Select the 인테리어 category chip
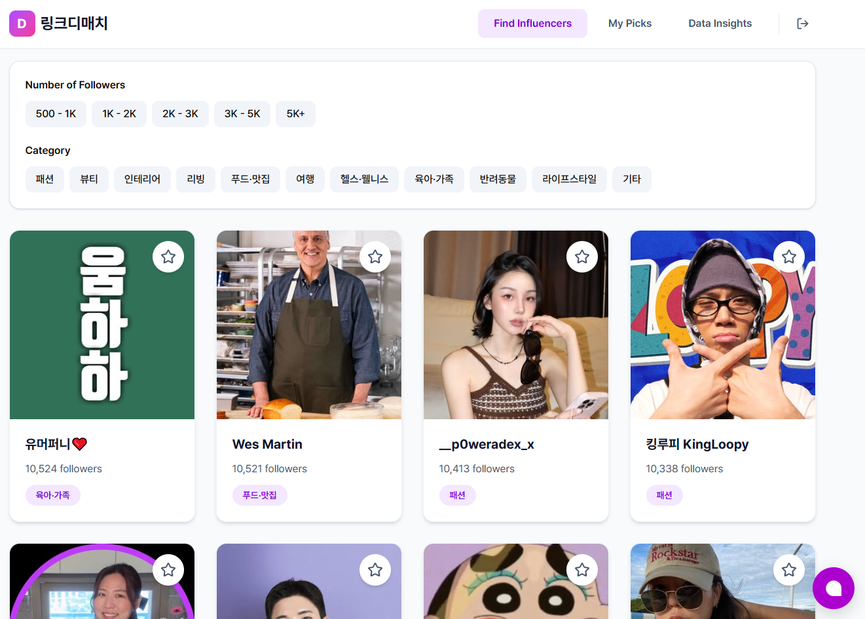Image resolution: width=865 pixels, height=619 pixels. (x=142, y=179)
